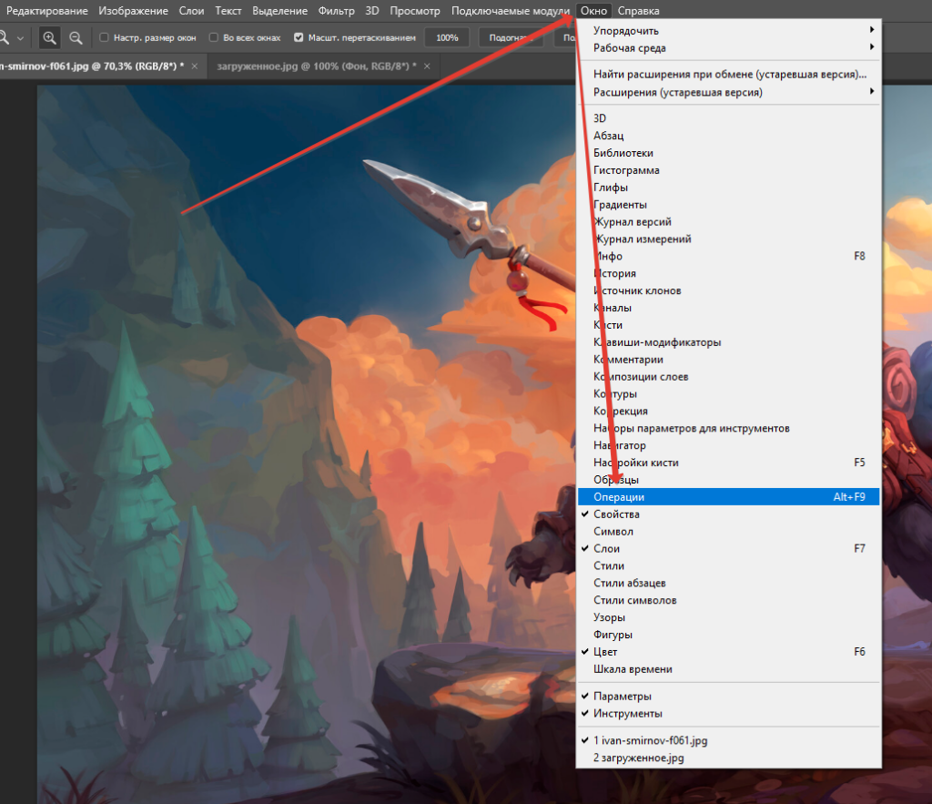Show the Каналы panel

(729, 308)
